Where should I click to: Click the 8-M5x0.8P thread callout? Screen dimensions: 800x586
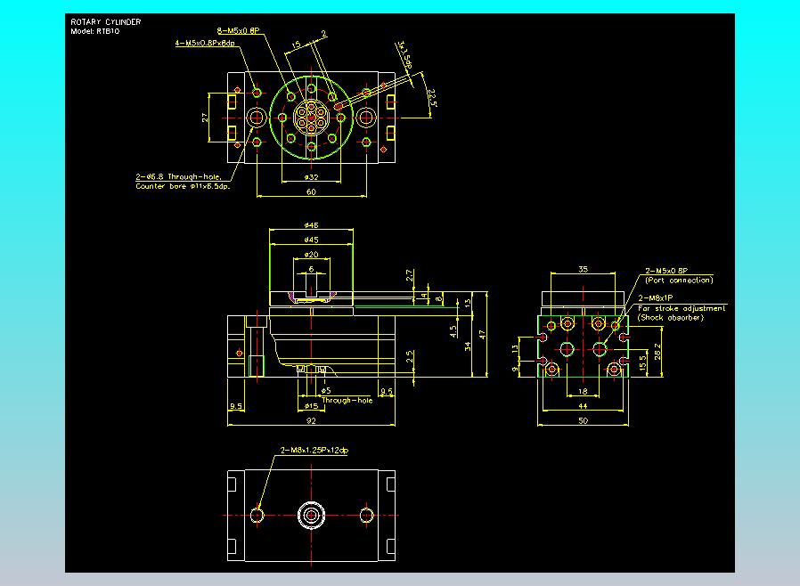tap(238, 30)
